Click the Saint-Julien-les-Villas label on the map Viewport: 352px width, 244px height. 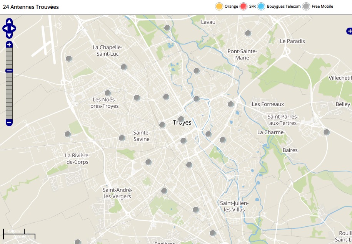234,206
